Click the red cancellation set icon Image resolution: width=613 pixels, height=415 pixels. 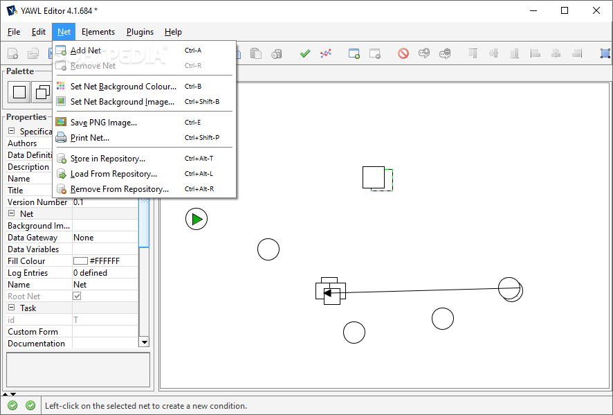[x=403, y=53]
